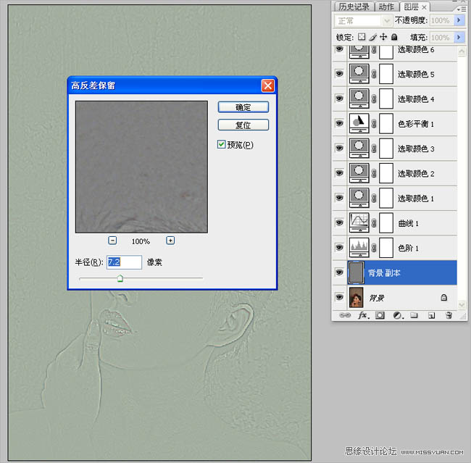471x463 pixels.
Task: Open the blend mode 正常 dropdown
Action: 364,21
